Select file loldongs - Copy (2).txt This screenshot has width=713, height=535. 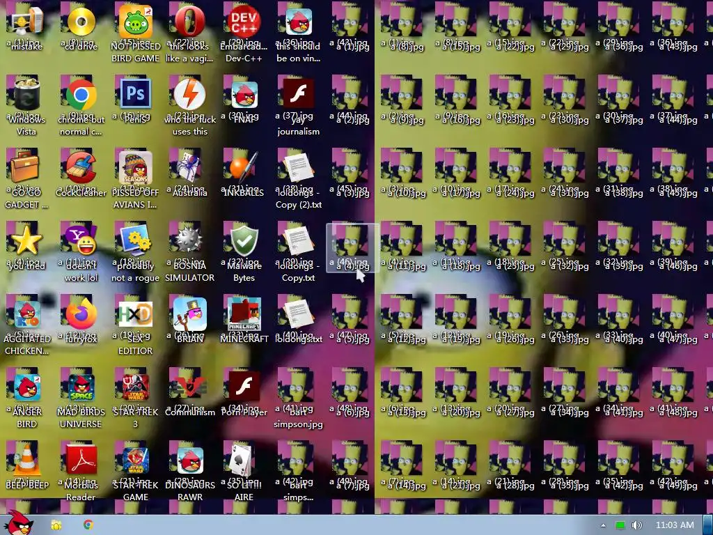(x=298, y=167)
